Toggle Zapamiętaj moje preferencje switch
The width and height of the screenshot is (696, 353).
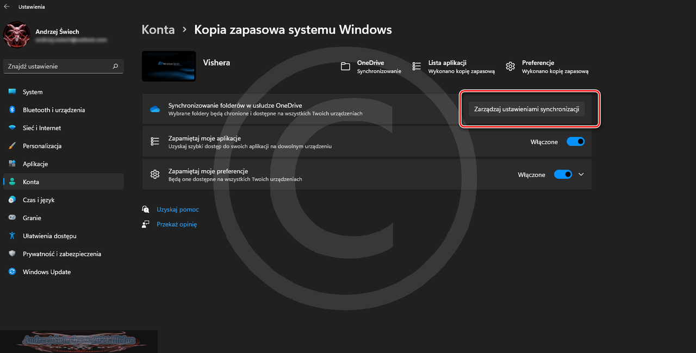pyautogui.click(x=563, y=174)
